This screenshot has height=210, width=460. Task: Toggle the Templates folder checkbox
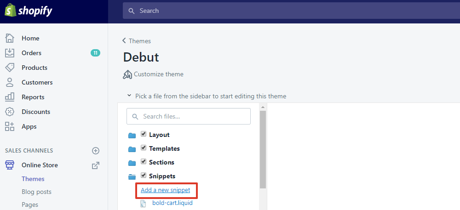[144, 148]
